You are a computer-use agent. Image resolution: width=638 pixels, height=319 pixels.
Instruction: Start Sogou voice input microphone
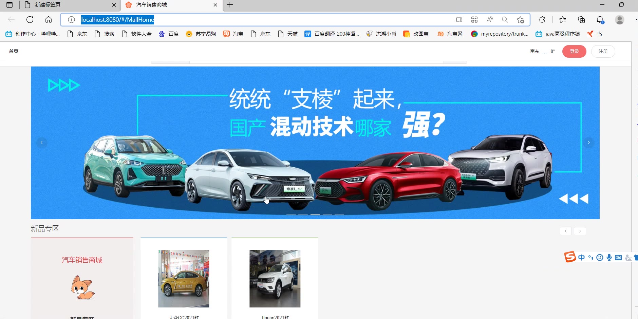(609, 258)
